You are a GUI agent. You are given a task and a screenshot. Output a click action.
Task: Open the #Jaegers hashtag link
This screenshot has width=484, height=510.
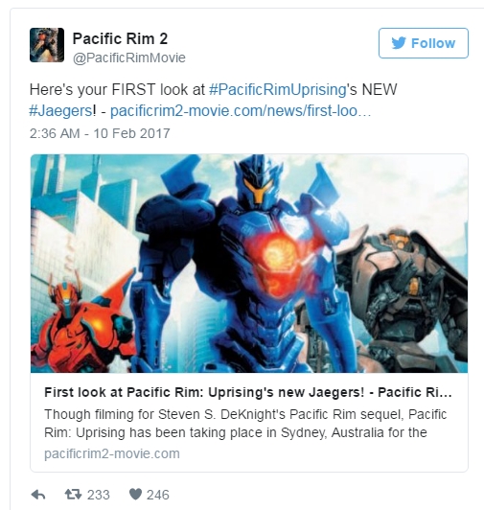pos(60,111)
